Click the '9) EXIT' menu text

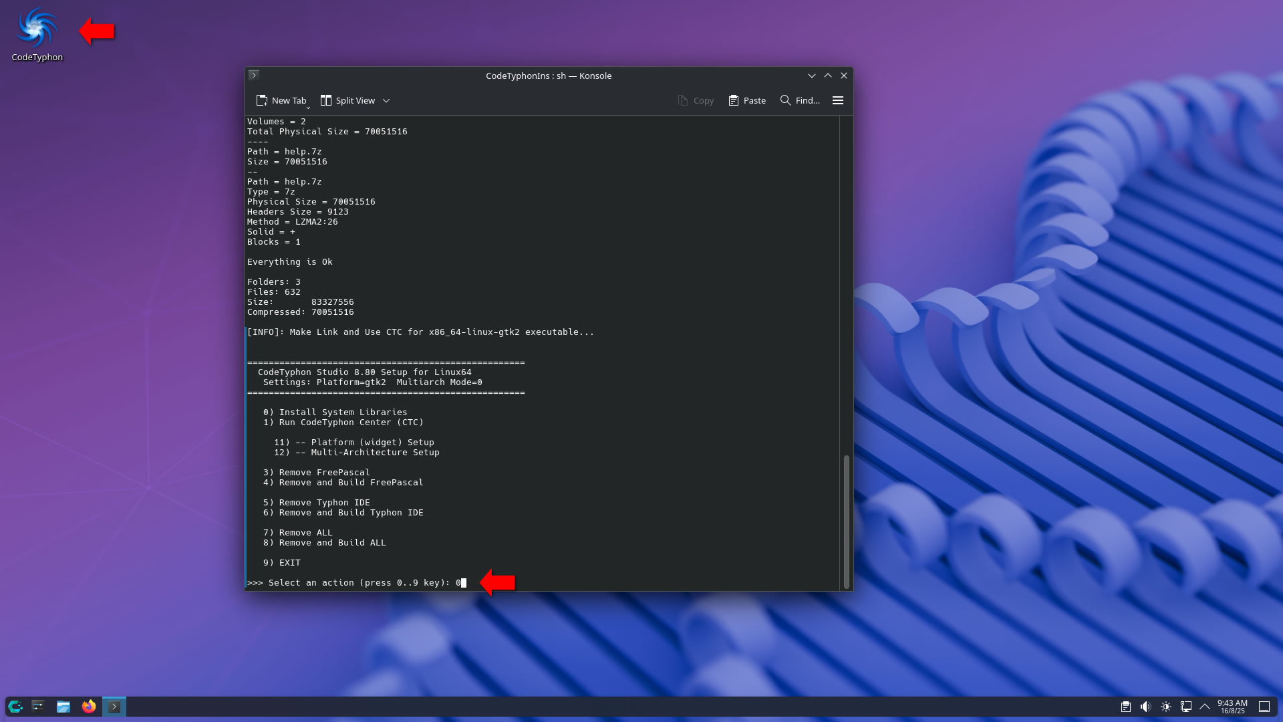pyautogui.click(x=281, y=563)
